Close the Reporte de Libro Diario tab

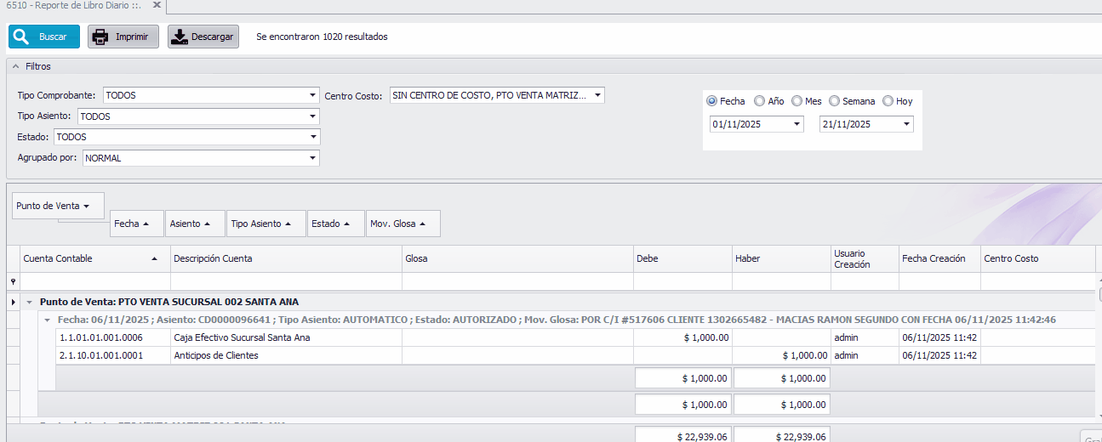pyautogui.click(x=157, y=5)
